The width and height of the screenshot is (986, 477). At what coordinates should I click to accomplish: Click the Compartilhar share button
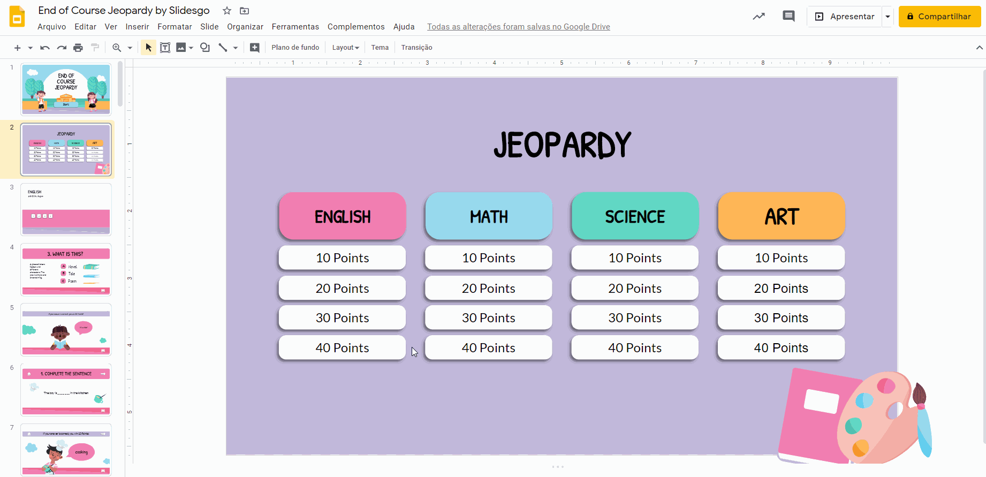coord(939,17)
